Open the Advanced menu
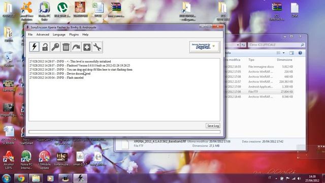Image resolution: width=325 pixels, height=183 pixels. pyautogui.click(x=43, y=35)
